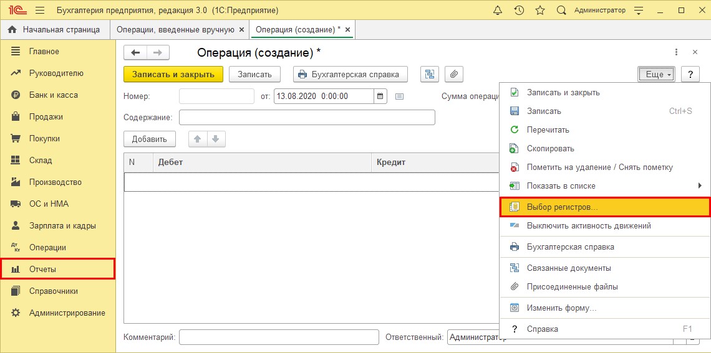Go to Начальная страница tab
The width and height of the screenshot is (711, 353).
55,30
